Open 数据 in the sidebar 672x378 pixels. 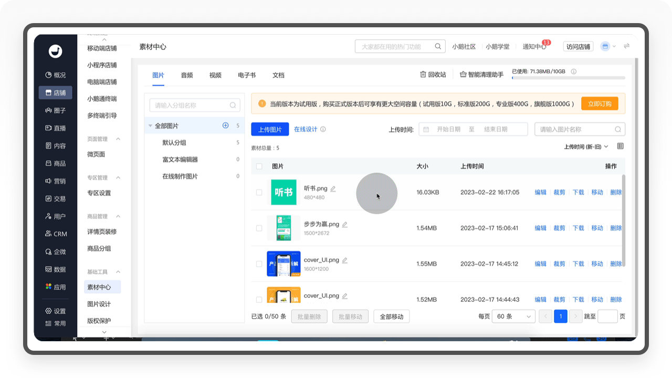55,269
